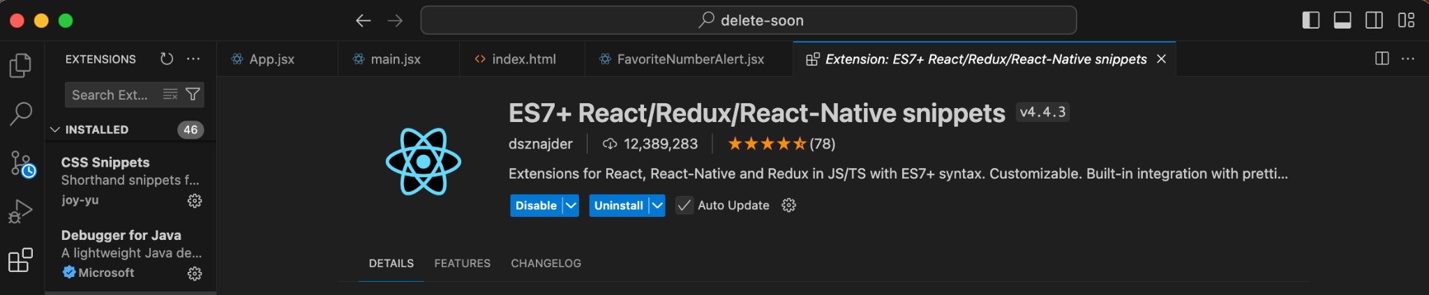Click the Microsoft verified publisher badge
The height and width of the screenshot is (295, 1429).
(69, 273)
